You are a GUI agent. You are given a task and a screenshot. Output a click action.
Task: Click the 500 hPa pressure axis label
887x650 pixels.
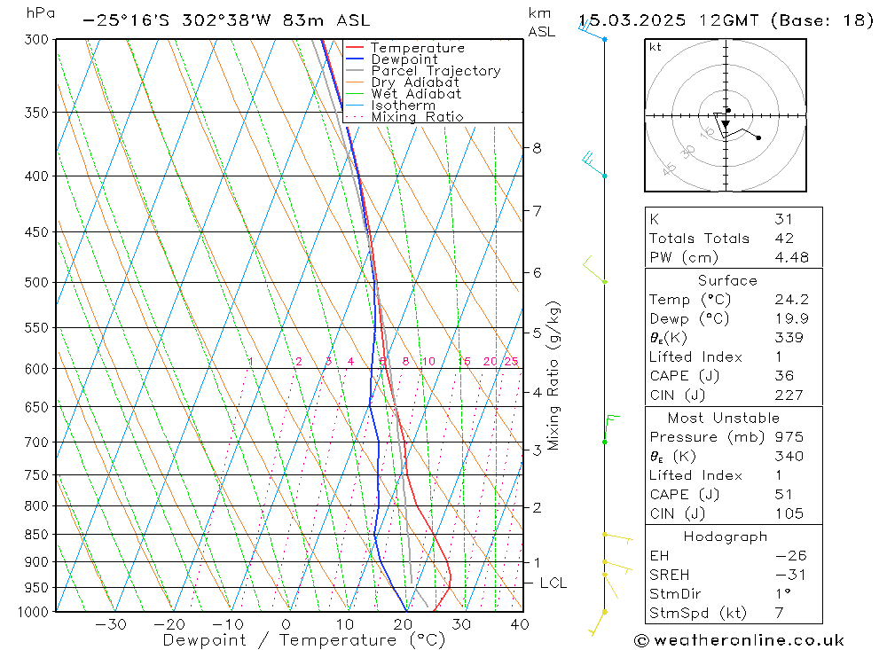click(x=36, y=282)
